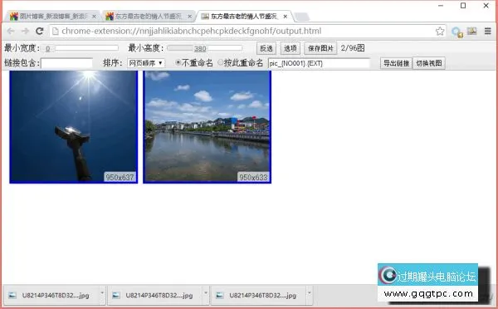
Task: Close the second 东方最古老 tab
Action: pyautogui.click(x=190, y=17)
